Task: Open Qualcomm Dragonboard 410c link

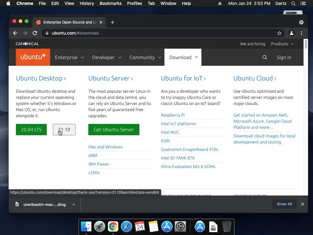Action: point(190,149)
